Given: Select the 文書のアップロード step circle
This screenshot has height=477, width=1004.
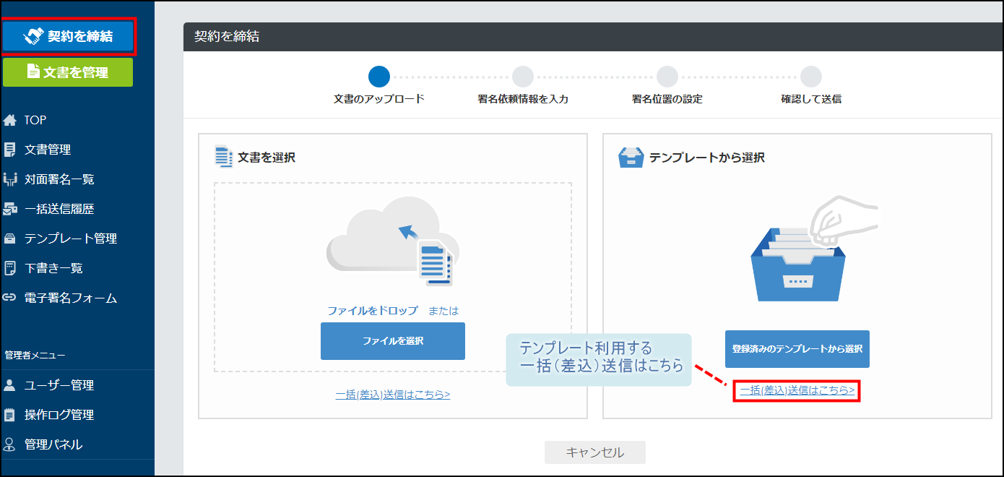Looking at the screenshot, I should [378, 77].
